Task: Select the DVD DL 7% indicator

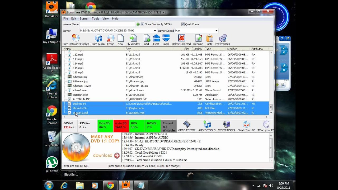Action: pos(153,126)
